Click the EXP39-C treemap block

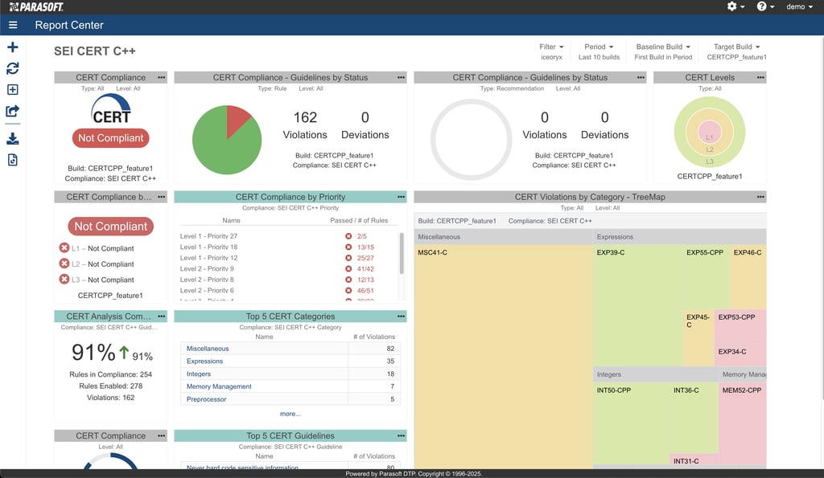637,304
